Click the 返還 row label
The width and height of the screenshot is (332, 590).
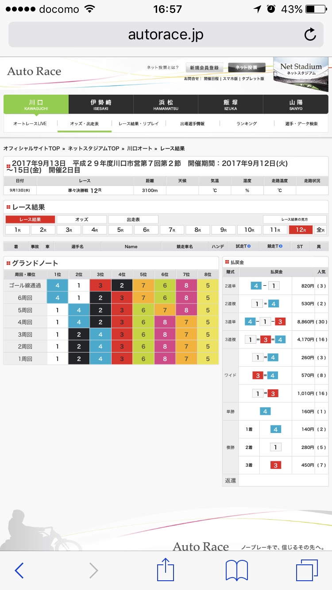[x=231, y=480]
